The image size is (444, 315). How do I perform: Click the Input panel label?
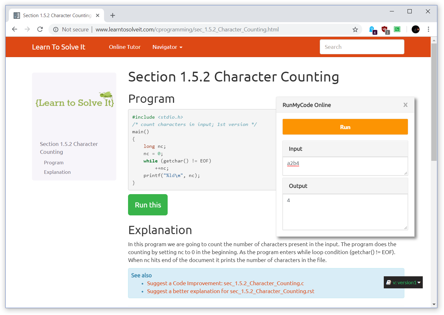point(295,149)
